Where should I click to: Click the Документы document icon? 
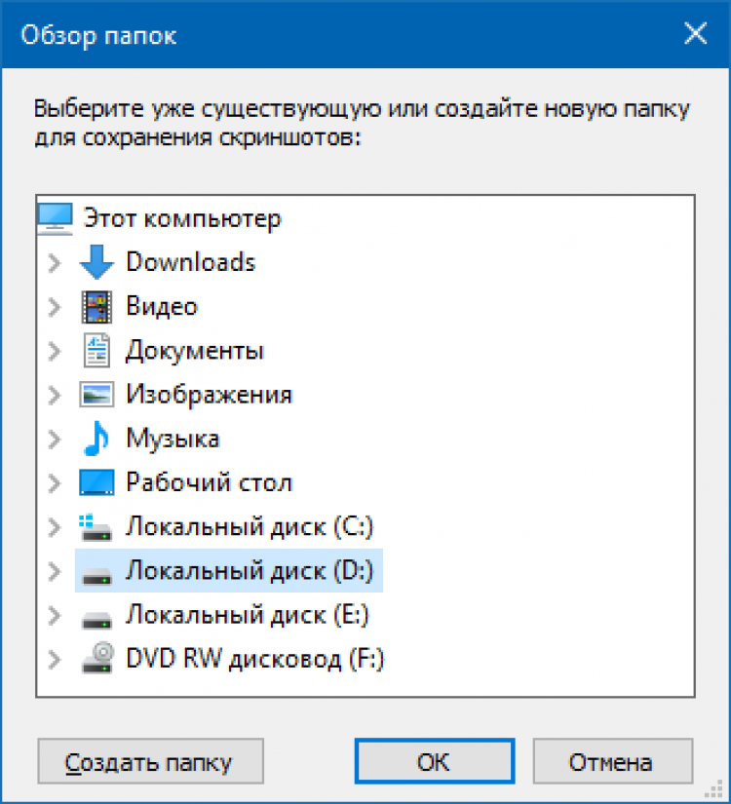coord(96,350)
